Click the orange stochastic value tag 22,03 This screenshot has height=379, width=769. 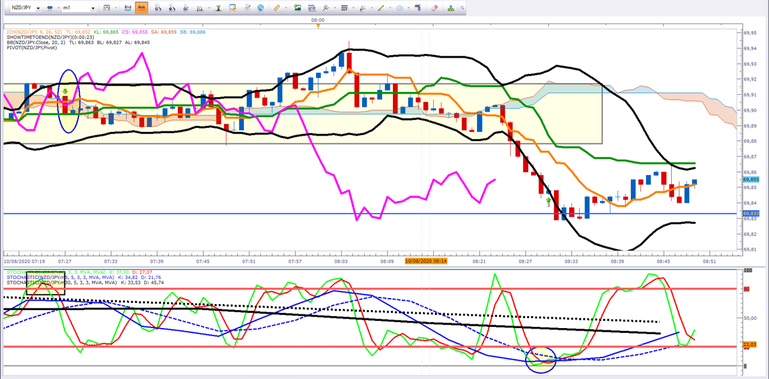pyautogui.click(x=750, y=344)
